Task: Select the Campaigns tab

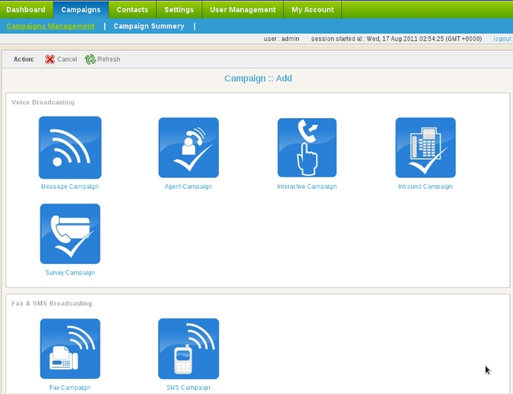Action: click(81, 10)
